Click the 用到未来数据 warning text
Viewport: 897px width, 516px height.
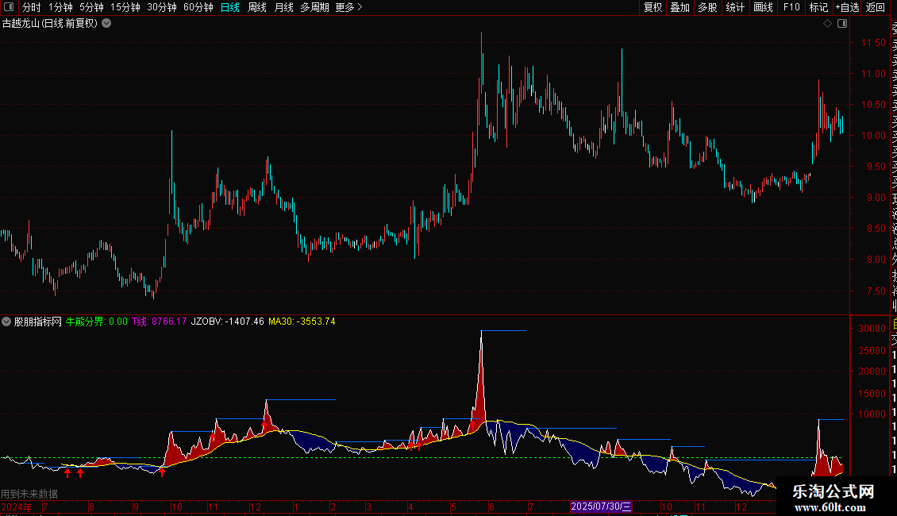click(29, 494)
